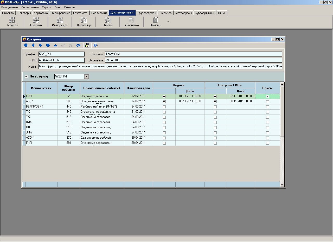The image size is (333, 242).
Task: Click the document with hand icon
Action: click(87, 45)
